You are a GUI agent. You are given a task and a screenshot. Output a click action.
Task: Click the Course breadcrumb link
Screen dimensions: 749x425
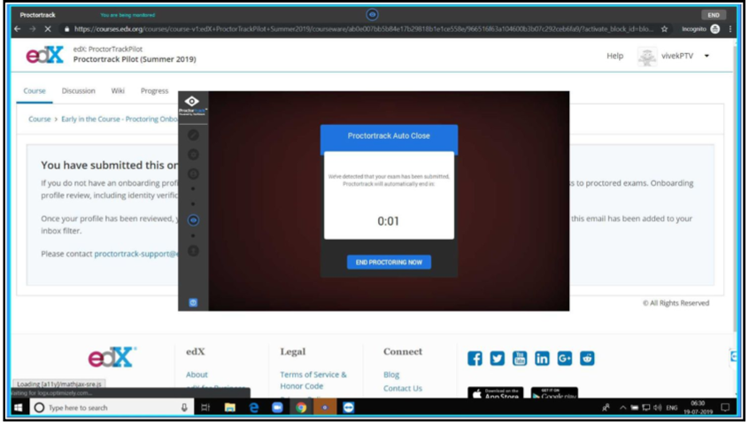point(39,119)
